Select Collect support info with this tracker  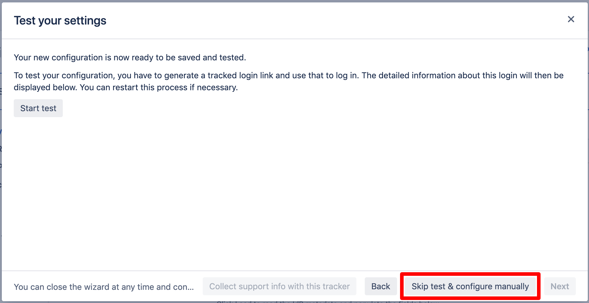[x=280, y=286]
